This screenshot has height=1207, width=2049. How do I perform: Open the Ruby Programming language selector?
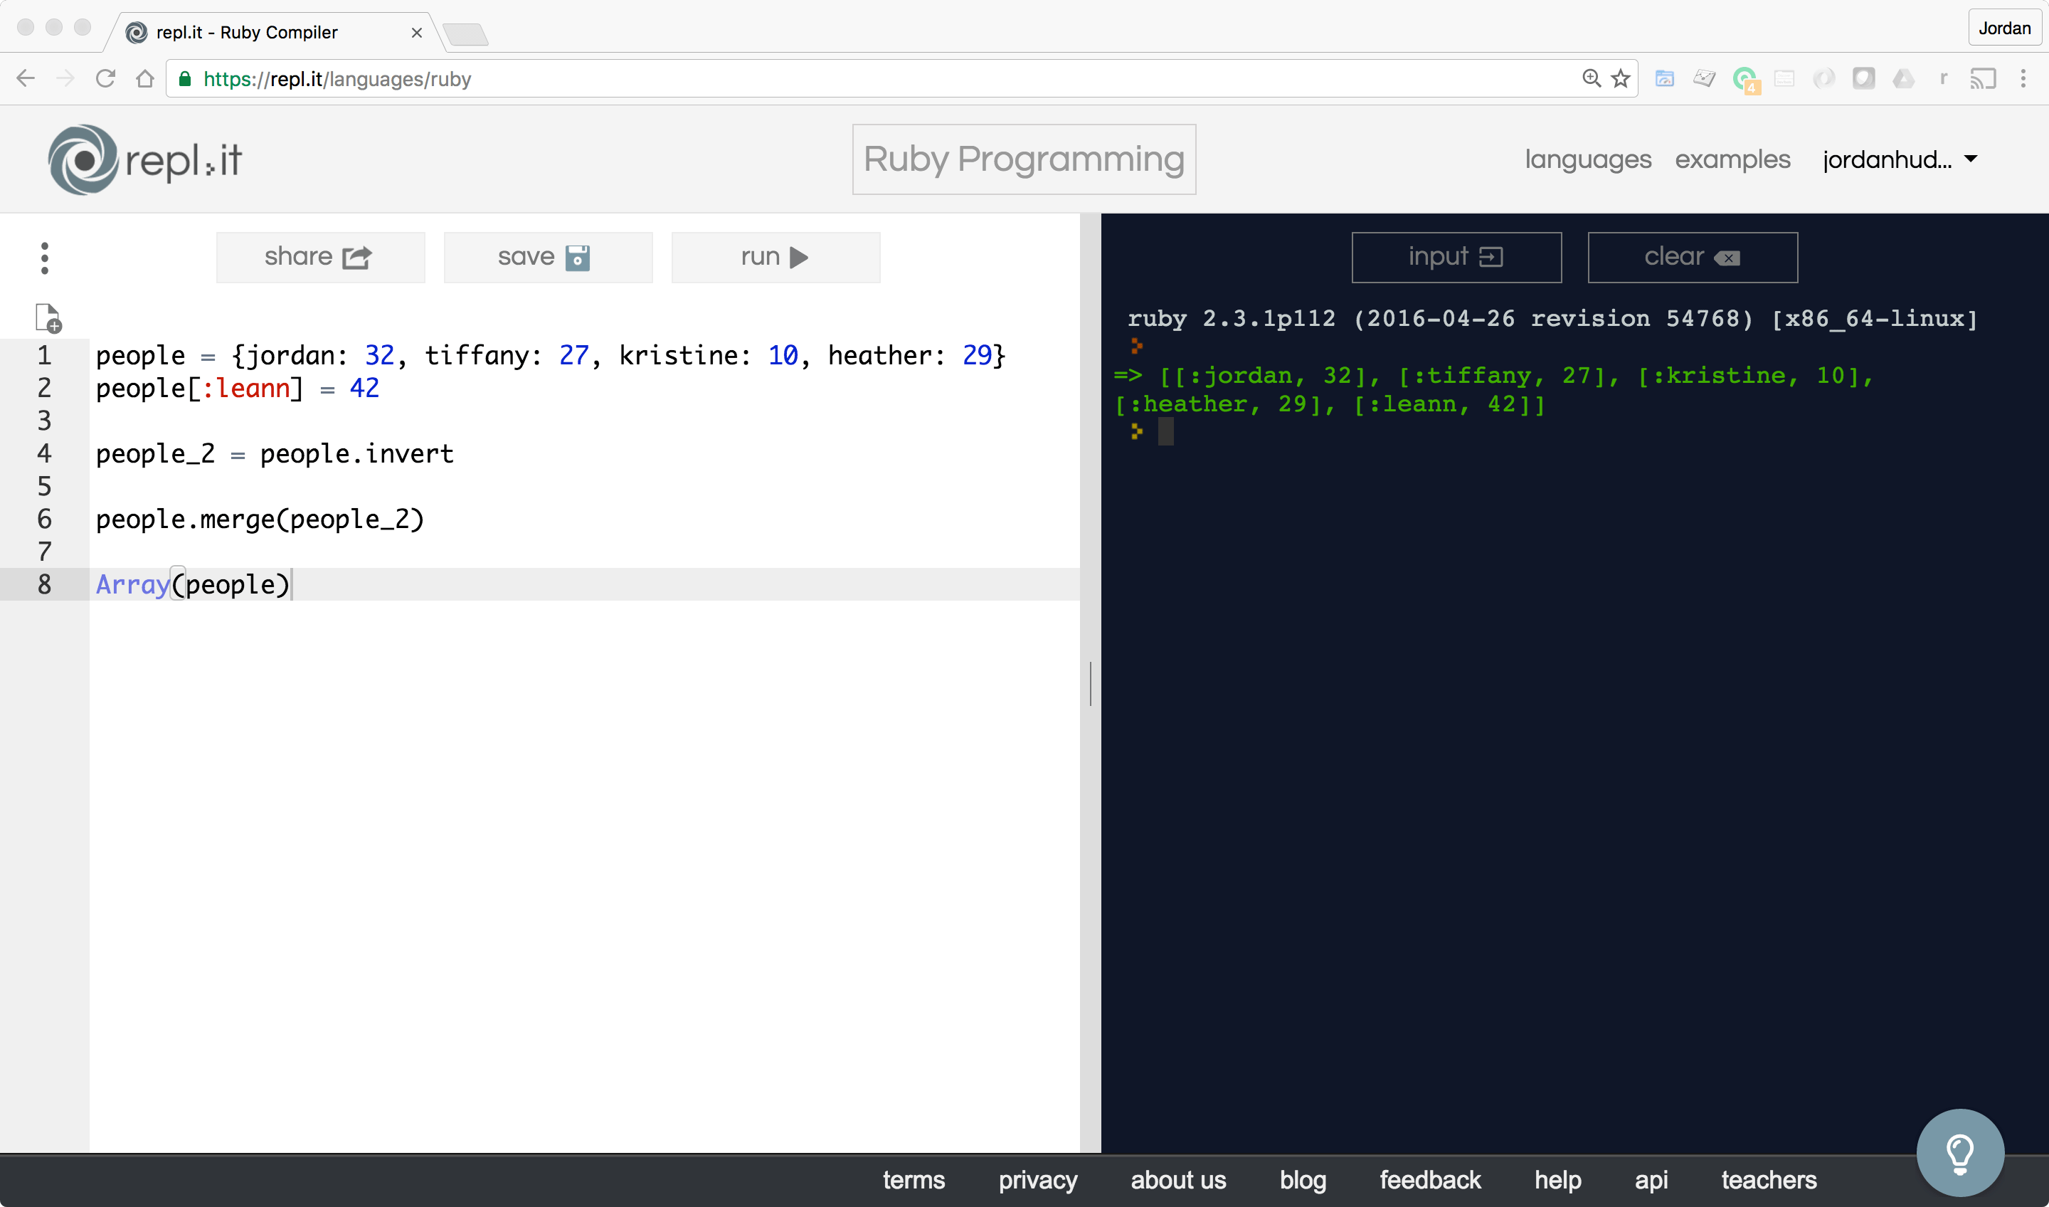point(1024,159)
